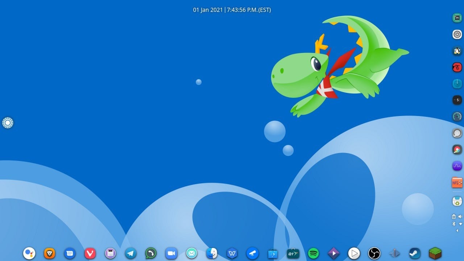464x261 pixels.
Task: Open the disk usage pie chart icon
Action: [x=457, y=149]
